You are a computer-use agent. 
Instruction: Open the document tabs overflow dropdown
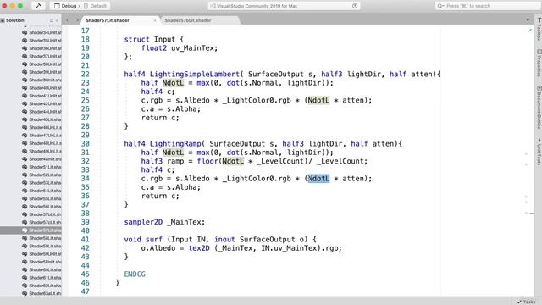[x=528, y=20]
